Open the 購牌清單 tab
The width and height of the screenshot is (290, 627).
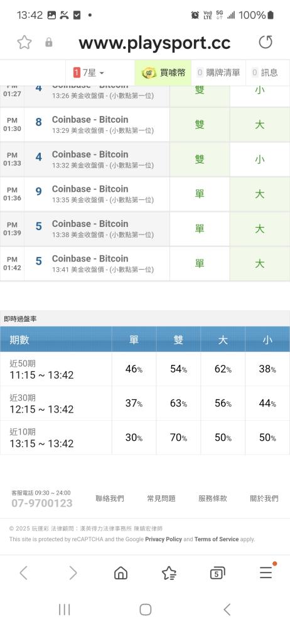click(x=218, y=73)
